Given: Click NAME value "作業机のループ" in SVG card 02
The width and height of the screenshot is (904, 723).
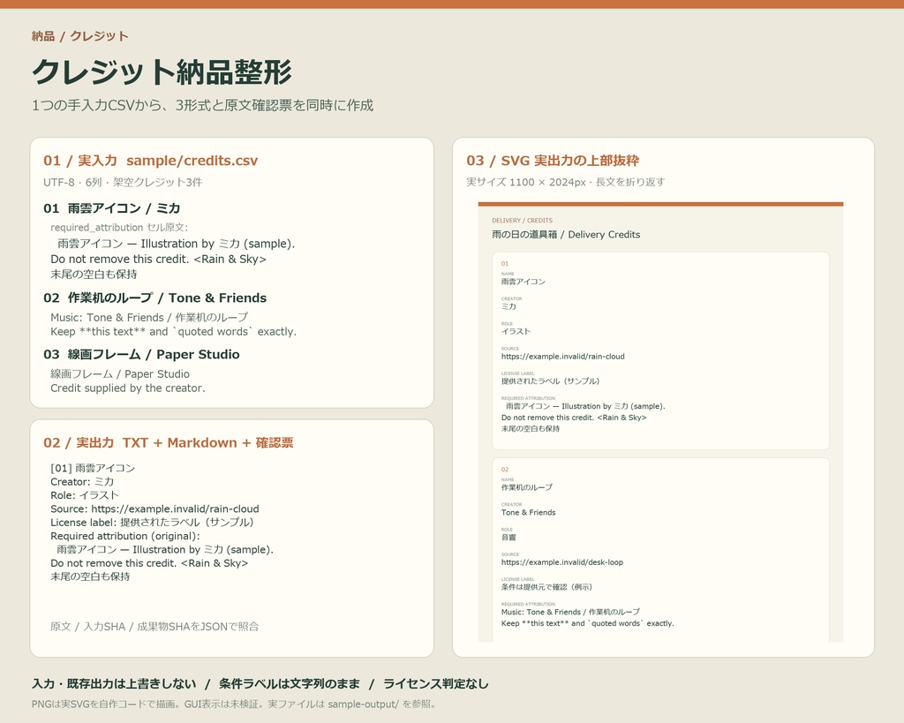Looking at the screenshot, I should 527,487.
